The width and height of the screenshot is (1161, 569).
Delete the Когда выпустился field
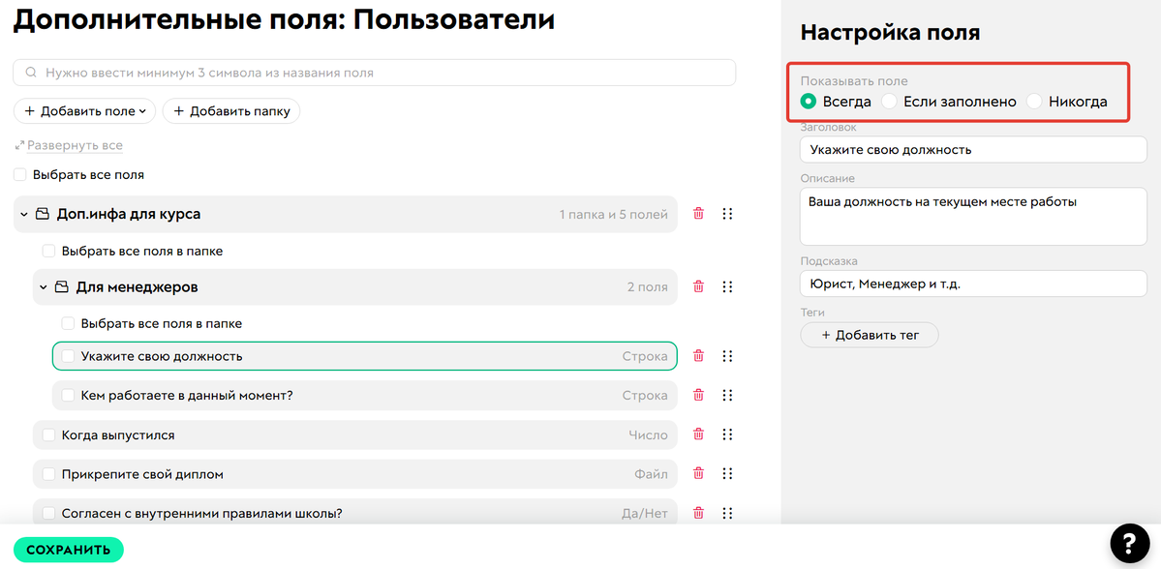[x=697, y=434]
